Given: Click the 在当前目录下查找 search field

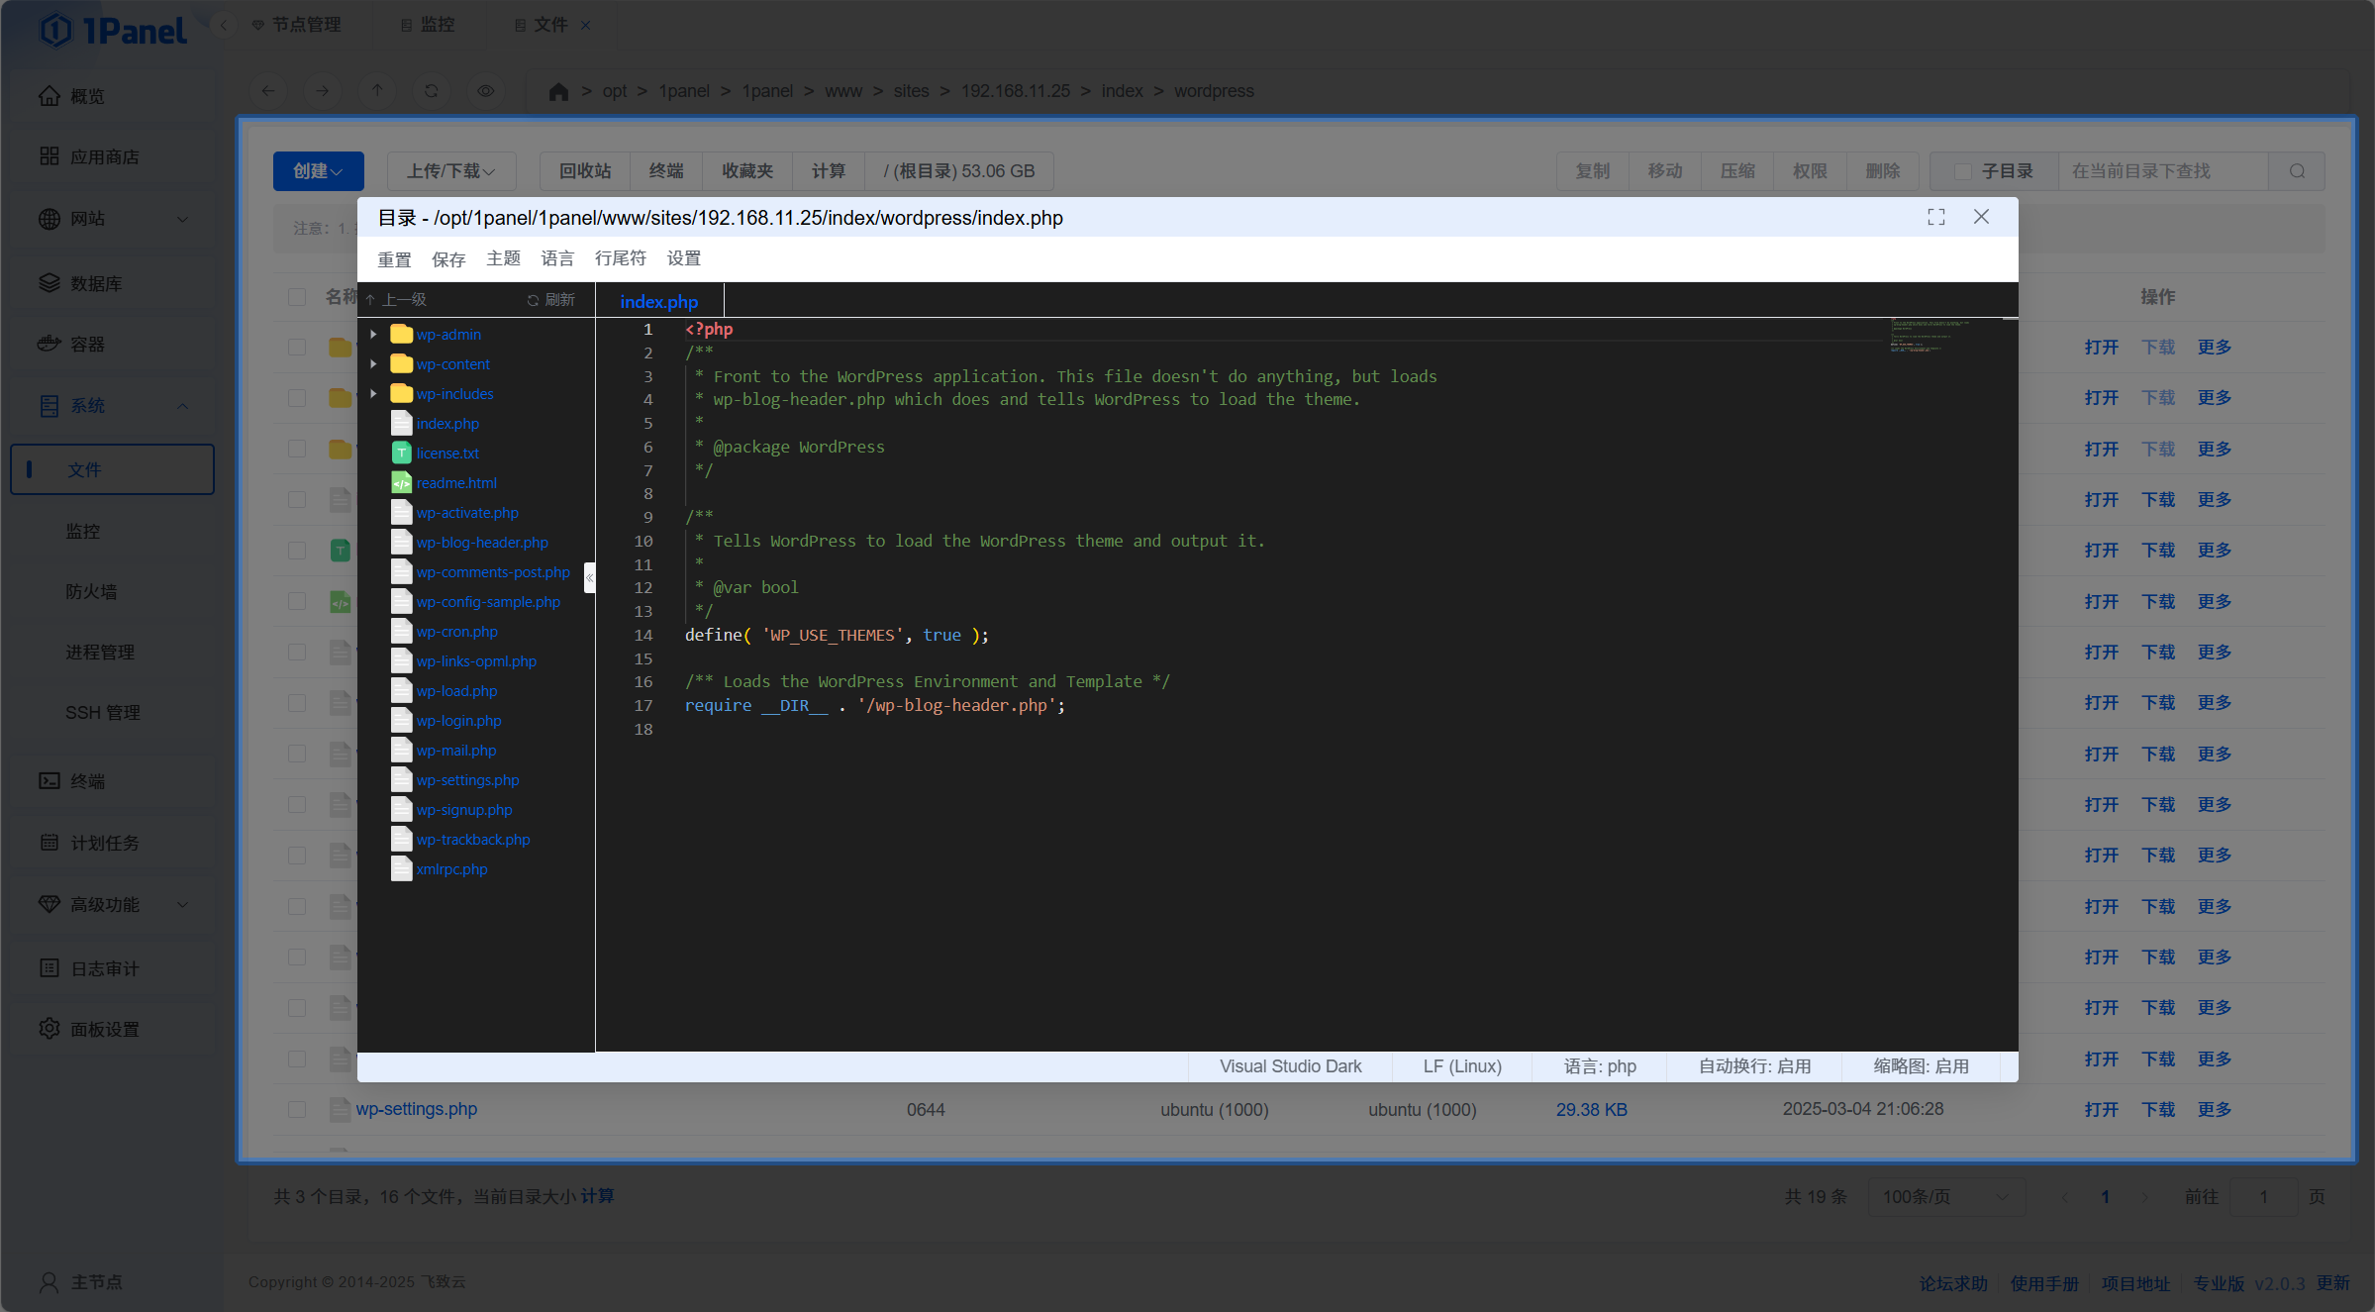Looking at the screenshot, I should [2161, 171].
